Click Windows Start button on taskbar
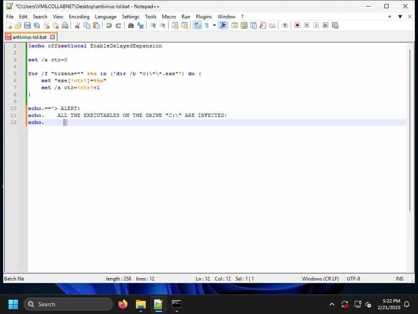The width and height of the screenshot is (418, 314). [13, 304]
